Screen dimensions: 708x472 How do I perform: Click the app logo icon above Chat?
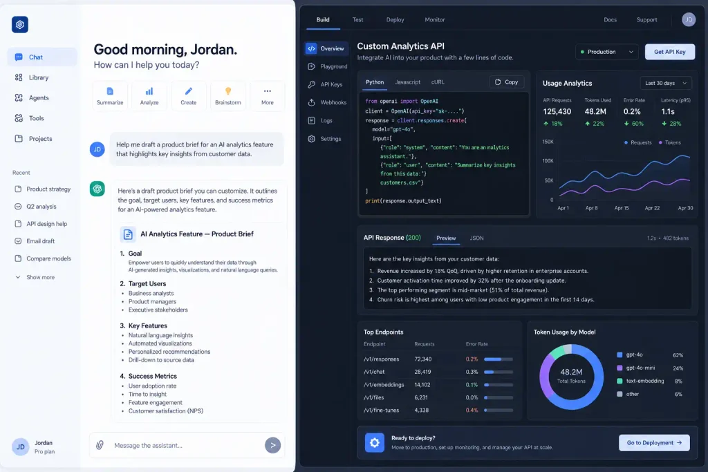pos(20,24)
